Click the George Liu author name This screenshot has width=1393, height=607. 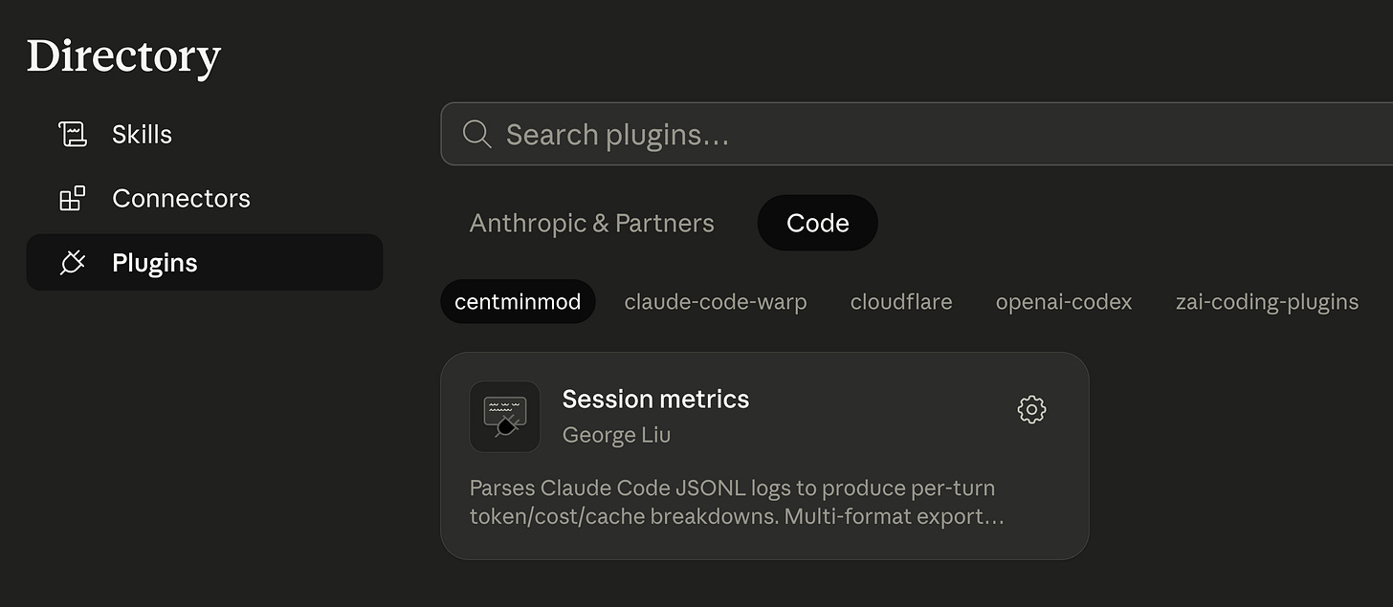coord(616,435)
